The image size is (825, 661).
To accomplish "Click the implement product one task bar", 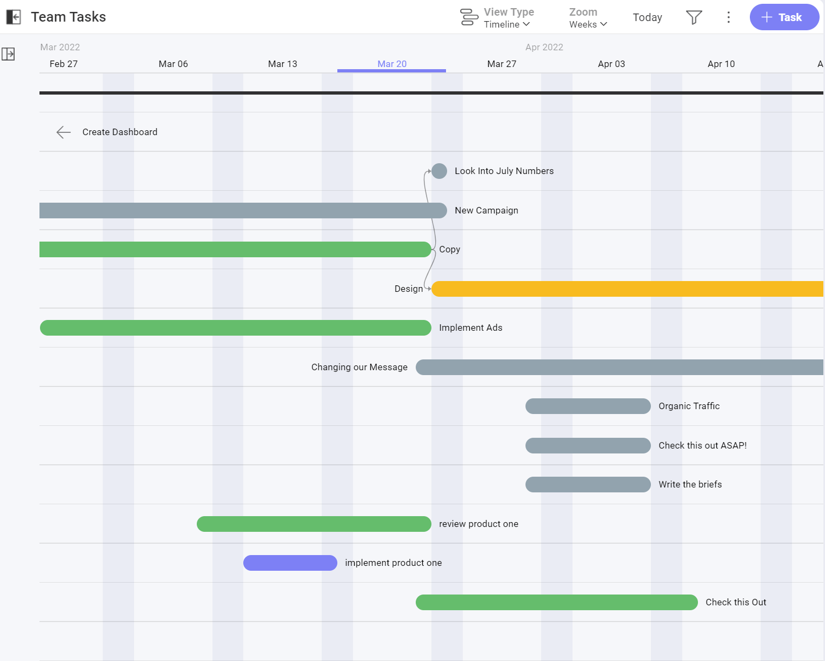I will 290,563.
